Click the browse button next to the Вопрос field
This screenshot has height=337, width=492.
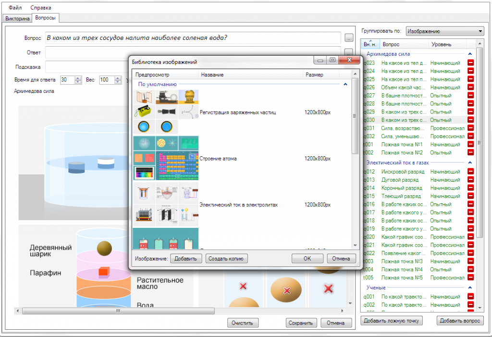tap(349, 37)
